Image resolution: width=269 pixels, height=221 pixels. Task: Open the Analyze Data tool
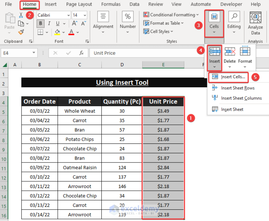coord(255,23)
